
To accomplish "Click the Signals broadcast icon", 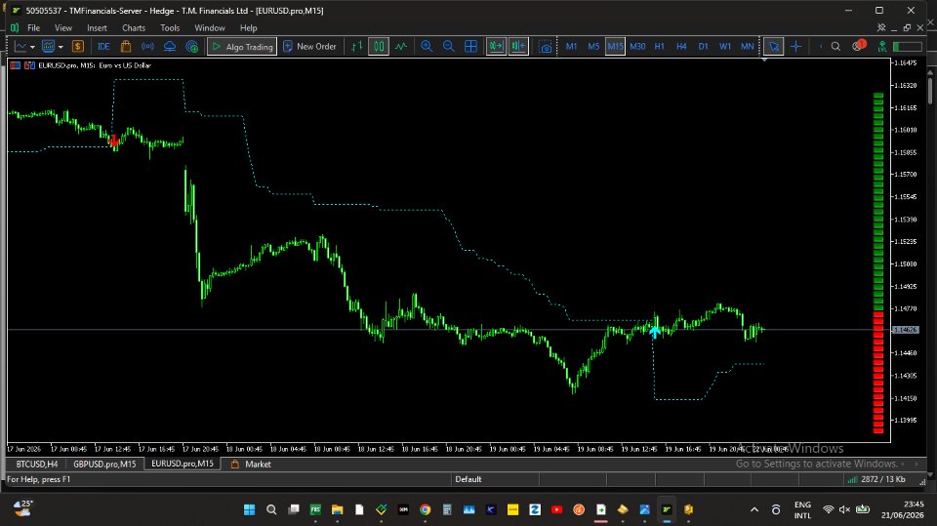I will coord(147,46).
